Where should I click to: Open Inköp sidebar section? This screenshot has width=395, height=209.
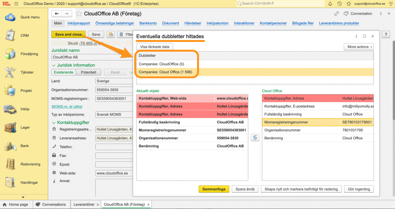(24, 109)
